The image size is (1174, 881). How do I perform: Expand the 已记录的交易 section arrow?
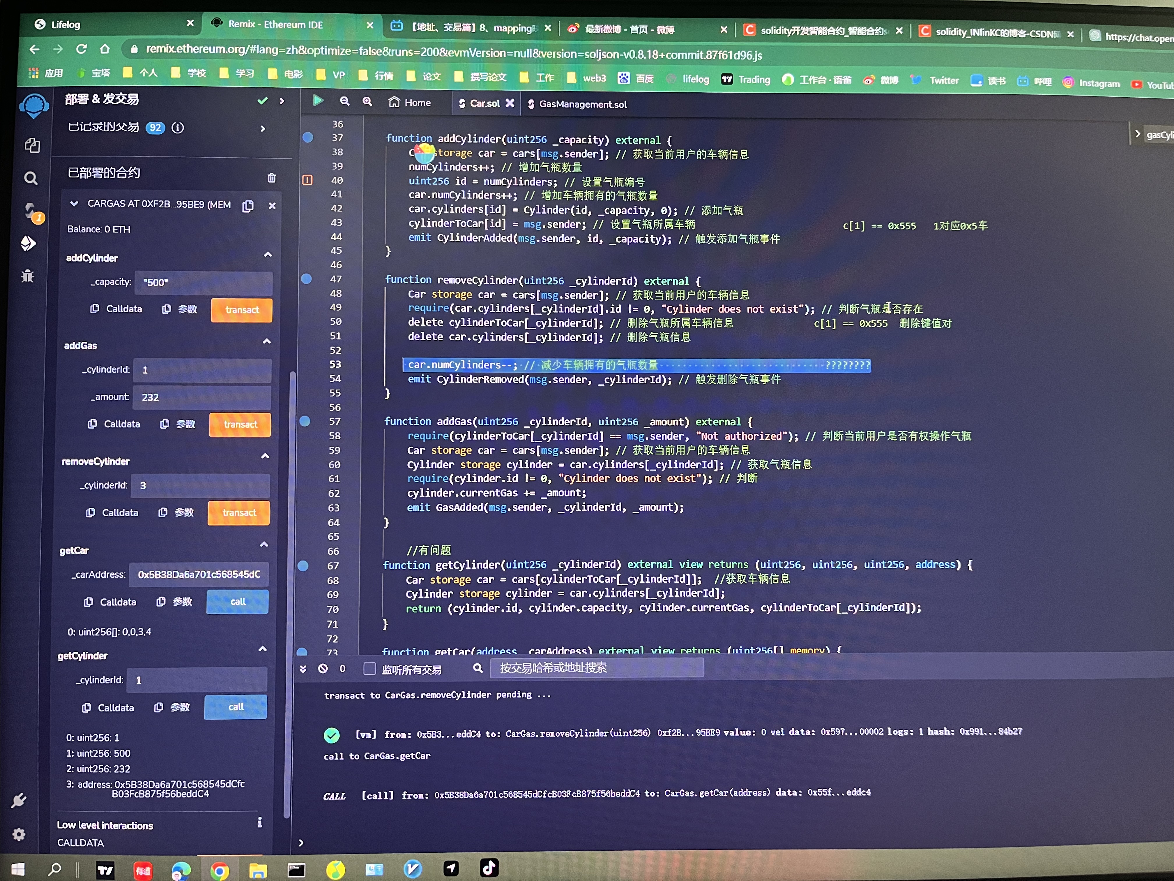click(x=263, y=128)
